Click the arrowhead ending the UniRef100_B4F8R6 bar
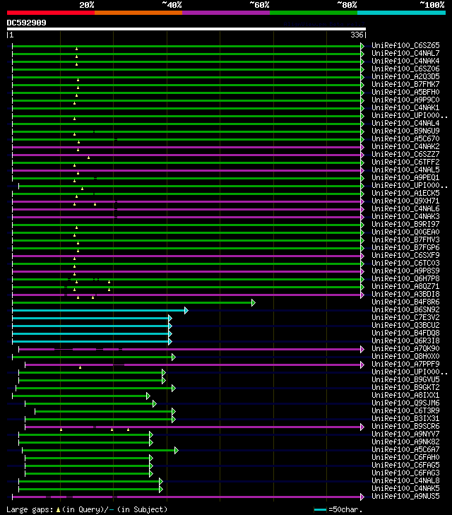Screen dimensions: 452x515 [254, 302]
